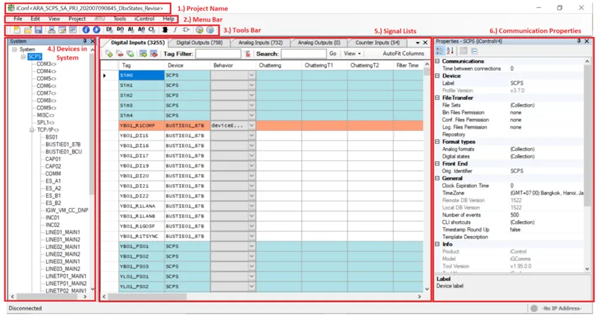Click the Disconnected status bar text
Viewport: 600px width, 317px height.
[x=25, y=308]
